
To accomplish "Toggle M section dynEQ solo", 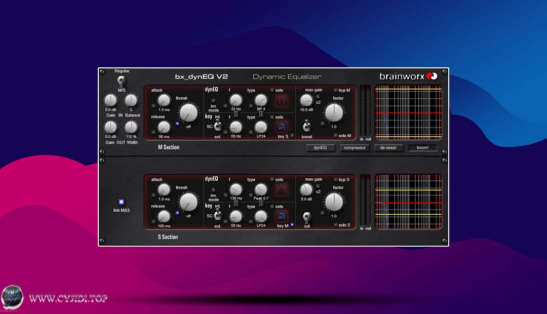I will 272,90.
